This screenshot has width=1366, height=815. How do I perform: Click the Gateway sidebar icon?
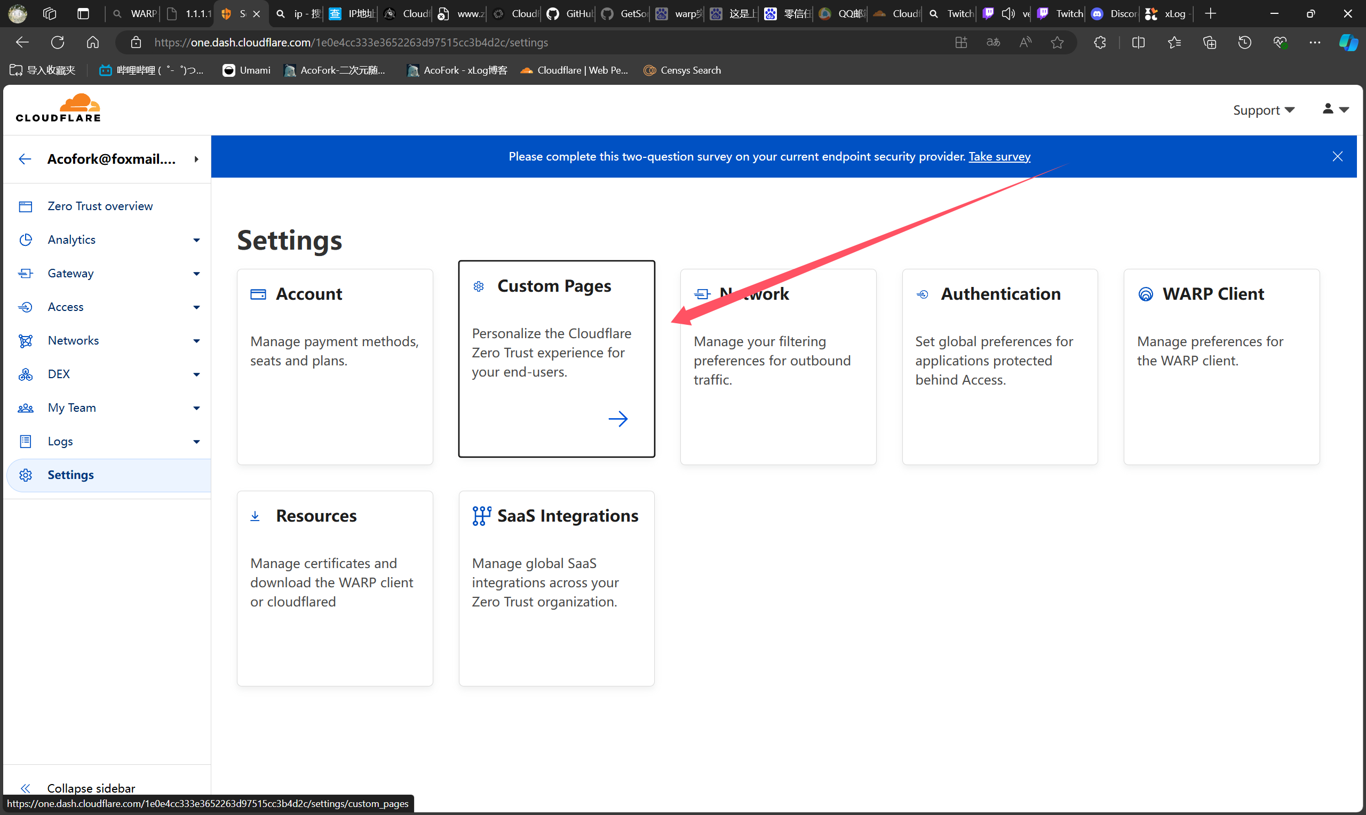pos(25,273)
